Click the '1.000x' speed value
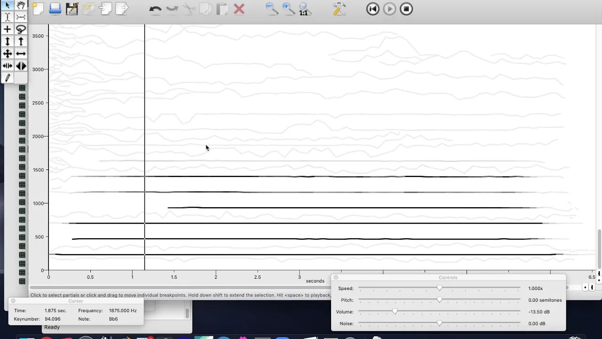This screenshot has height=339, width=602. [x=536, y=288]
